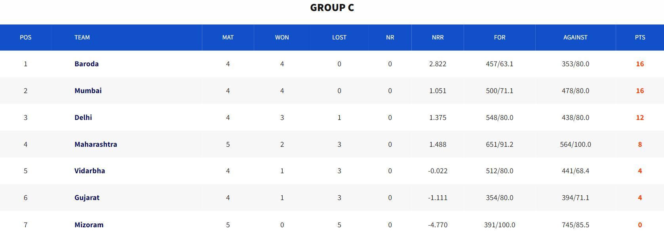Click the POS column header
Viewport: 664px width, 234px height.
(x=25, y=37)
